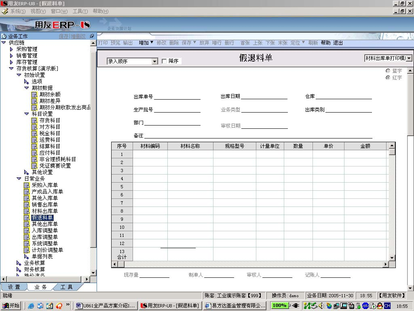Expand the 库存管理 tree node
This screenshot has width=414, height=311.
11,62
